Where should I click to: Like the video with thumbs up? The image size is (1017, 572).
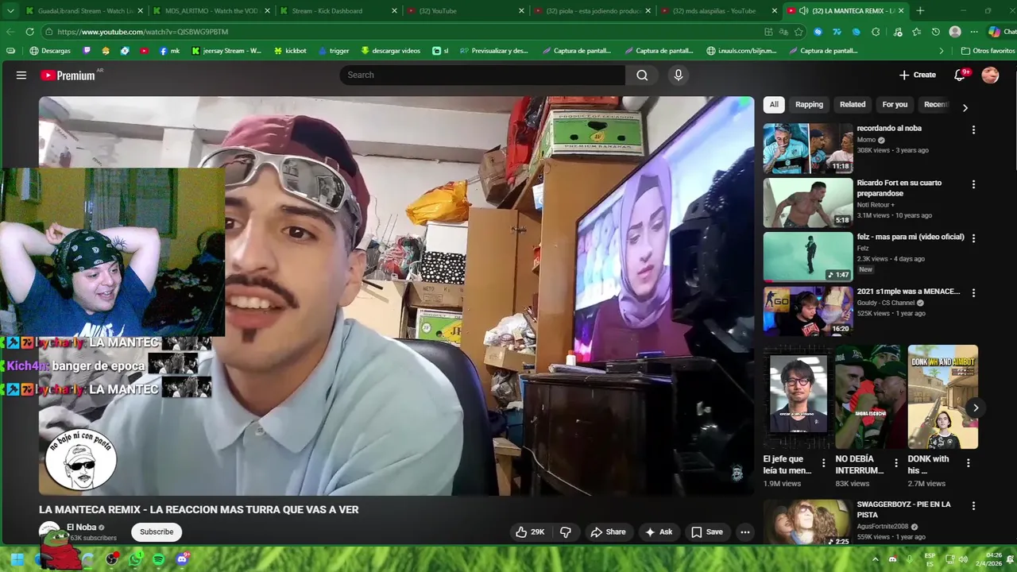click(x=530, y=531)
